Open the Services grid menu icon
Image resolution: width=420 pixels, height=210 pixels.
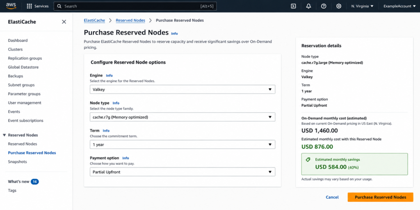coord(30,6)
